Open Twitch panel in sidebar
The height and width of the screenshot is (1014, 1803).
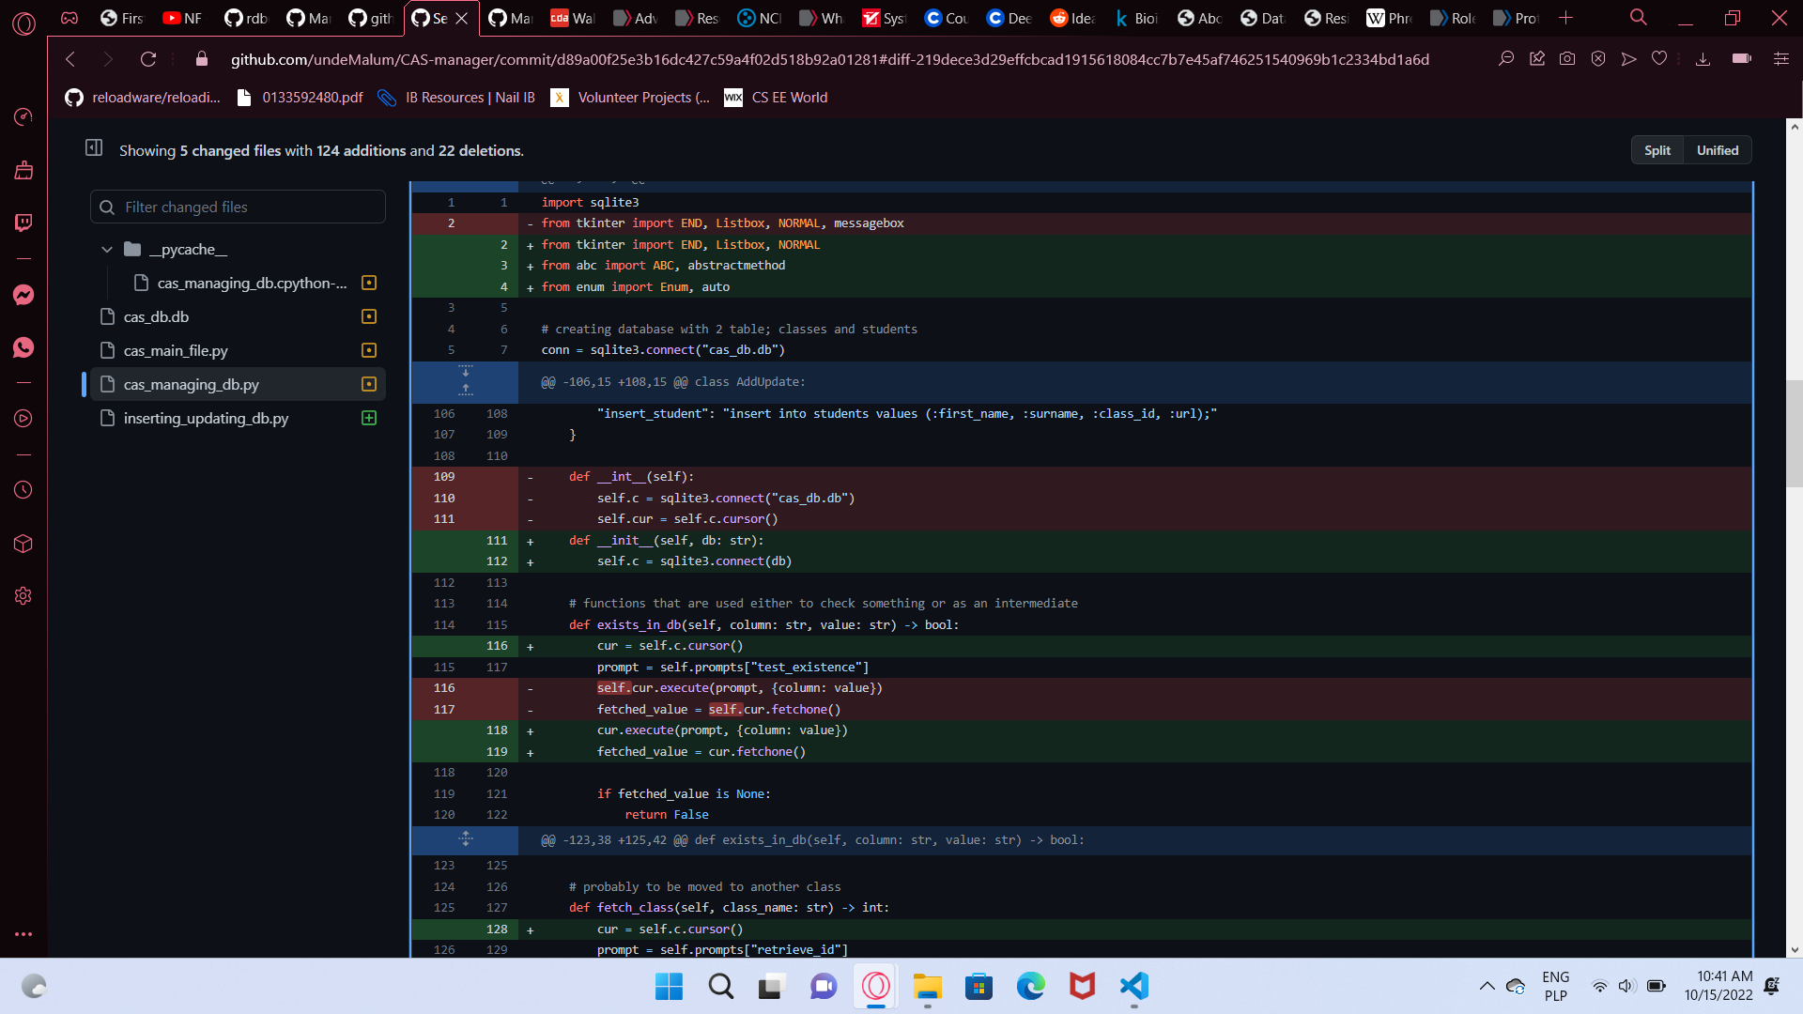click(x=23, y=223)
